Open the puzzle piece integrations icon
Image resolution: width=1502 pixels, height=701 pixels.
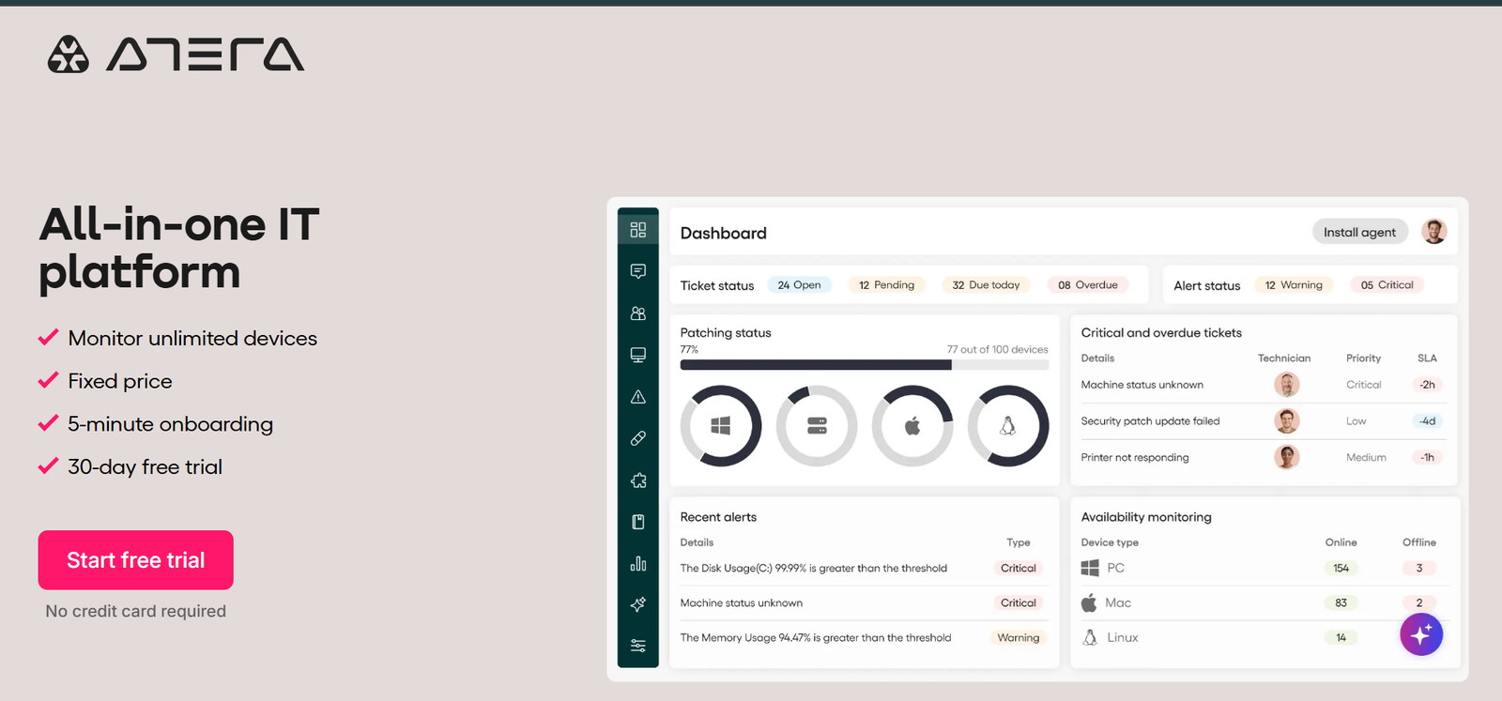pos(638,480)
